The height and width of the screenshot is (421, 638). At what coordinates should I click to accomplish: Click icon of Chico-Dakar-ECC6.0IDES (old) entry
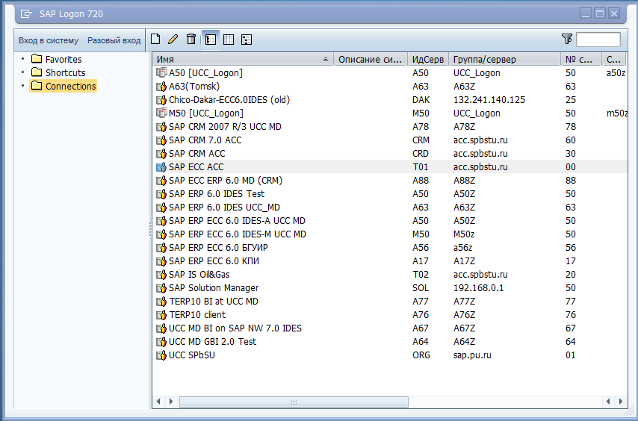tap(161, 99)
